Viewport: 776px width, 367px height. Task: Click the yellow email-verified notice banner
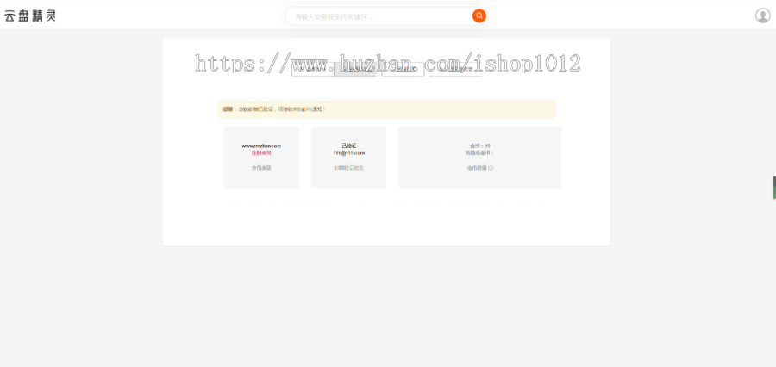tap(386, 109)
